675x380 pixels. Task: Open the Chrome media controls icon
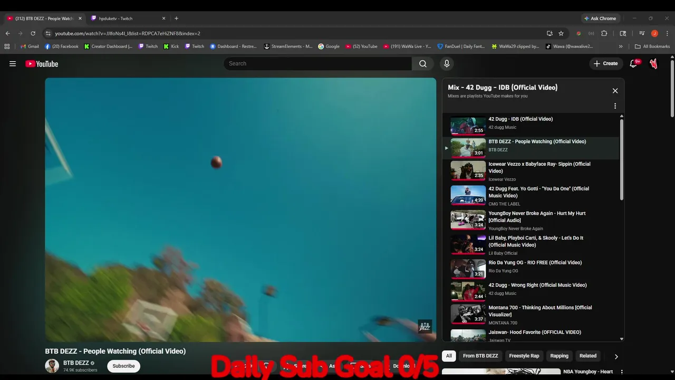642,33
